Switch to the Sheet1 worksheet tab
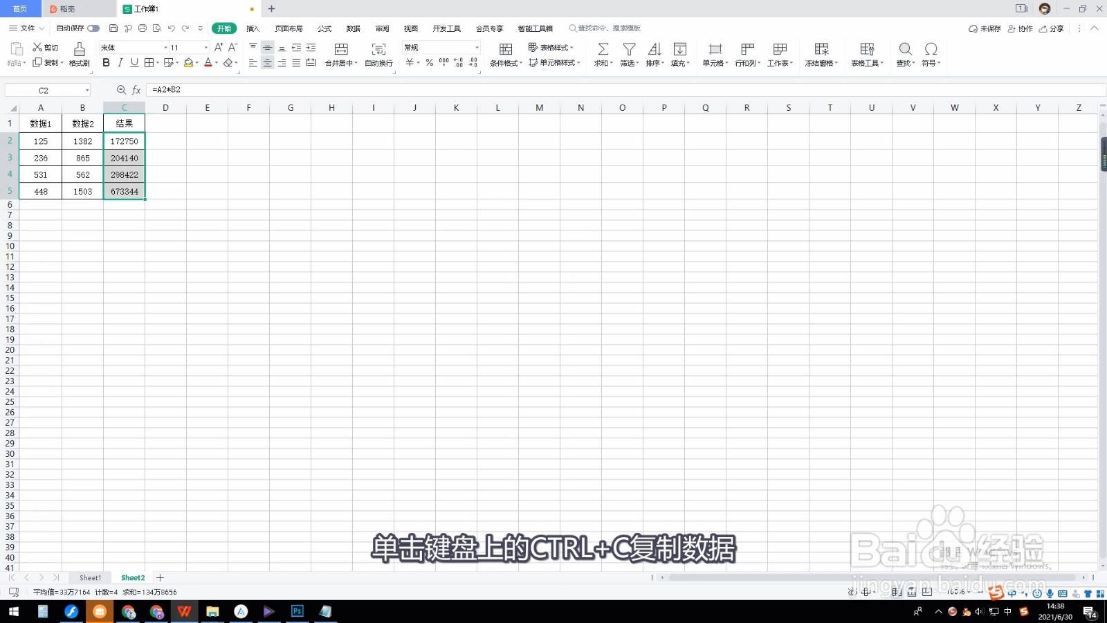Viewport: 1107px width, 623px height. coord(90,578)
